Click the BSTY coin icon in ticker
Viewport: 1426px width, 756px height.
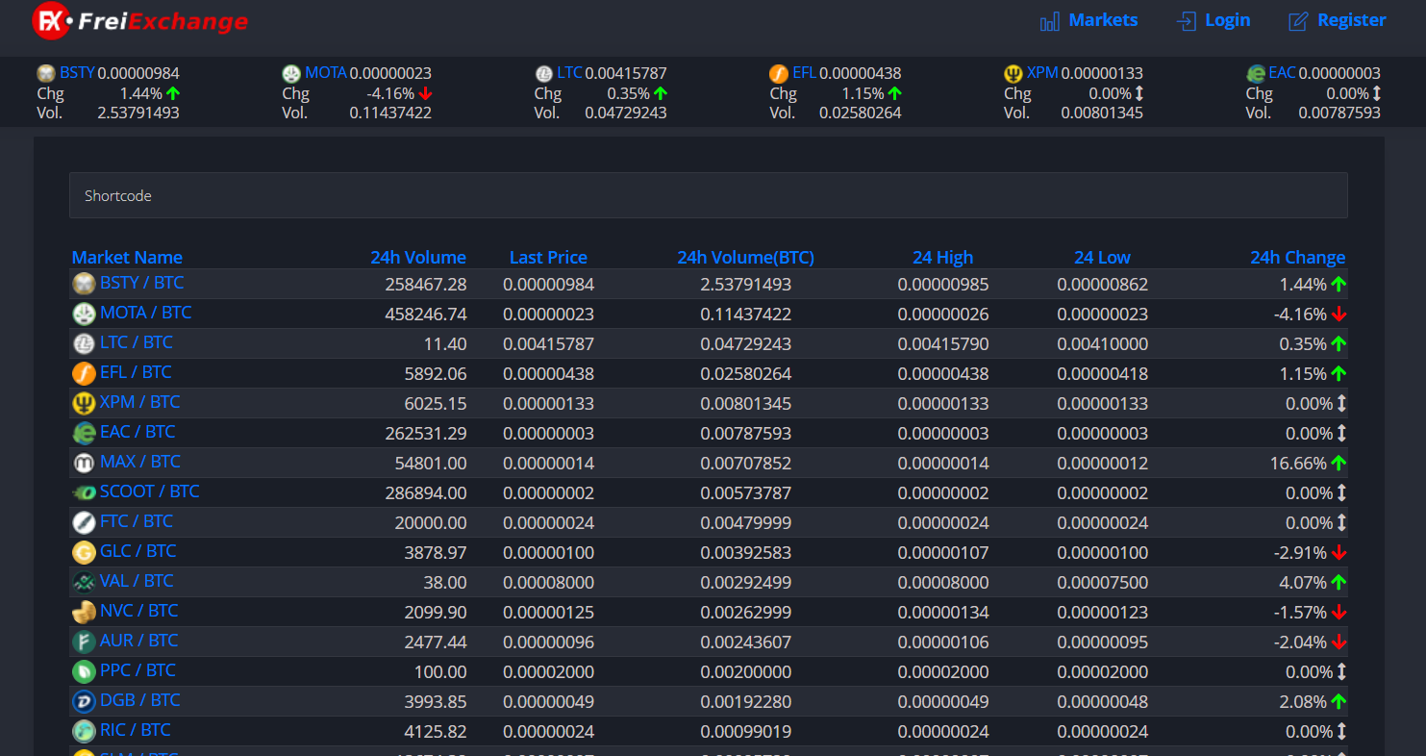[46, 73]
